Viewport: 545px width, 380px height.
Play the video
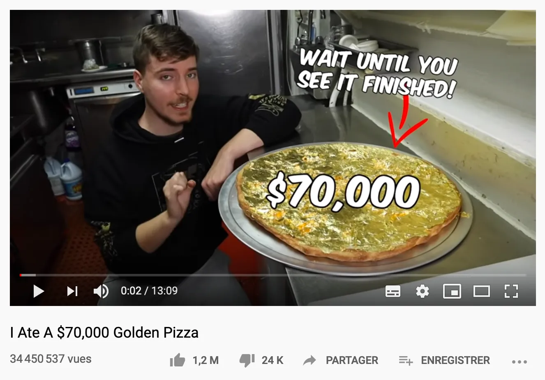(39, 291)
